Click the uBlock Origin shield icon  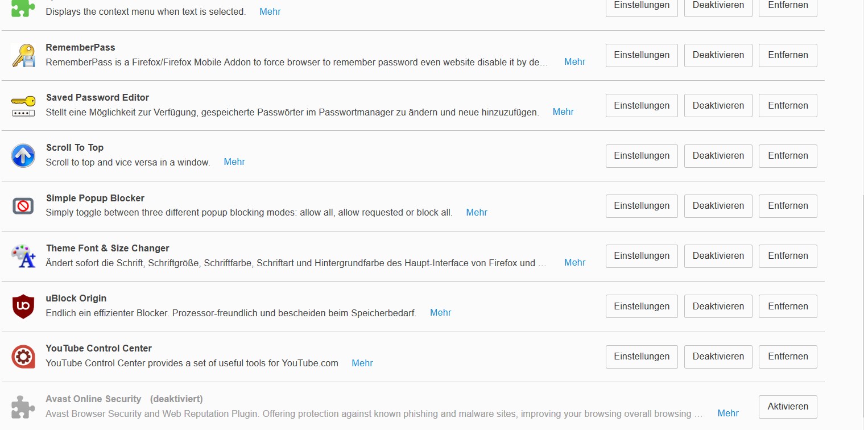click(23, 307)
